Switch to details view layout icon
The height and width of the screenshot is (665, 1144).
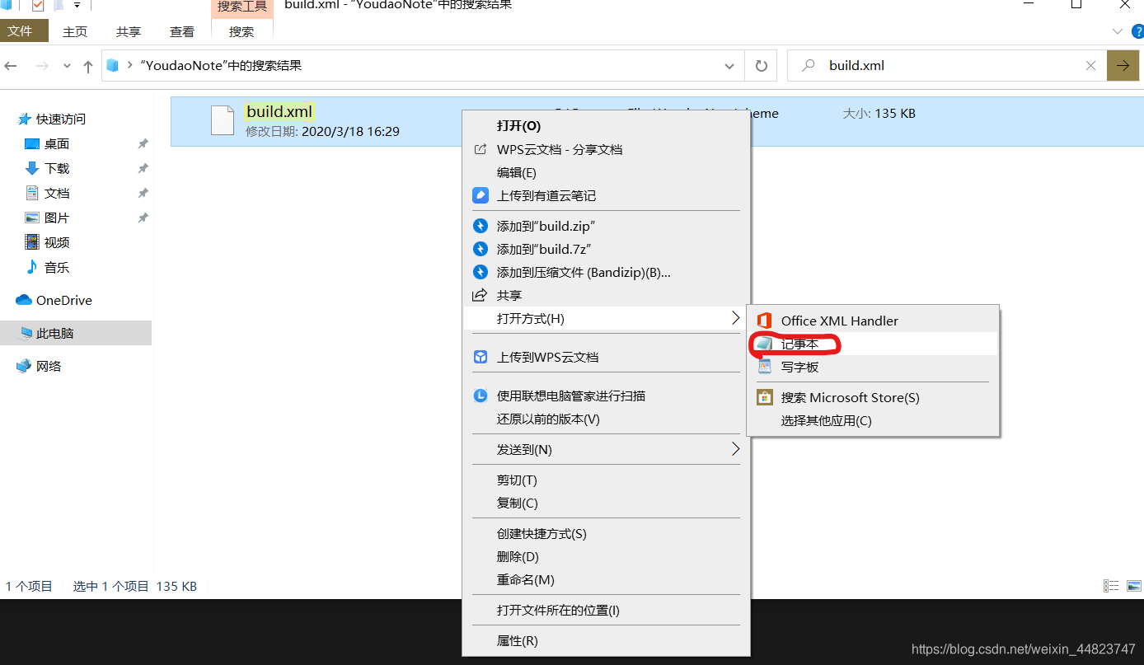pos(1111,586)
